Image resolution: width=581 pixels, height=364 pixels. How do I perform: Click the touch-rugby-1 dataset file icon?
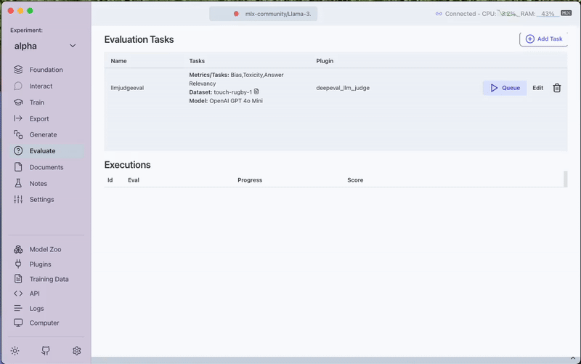256,92
